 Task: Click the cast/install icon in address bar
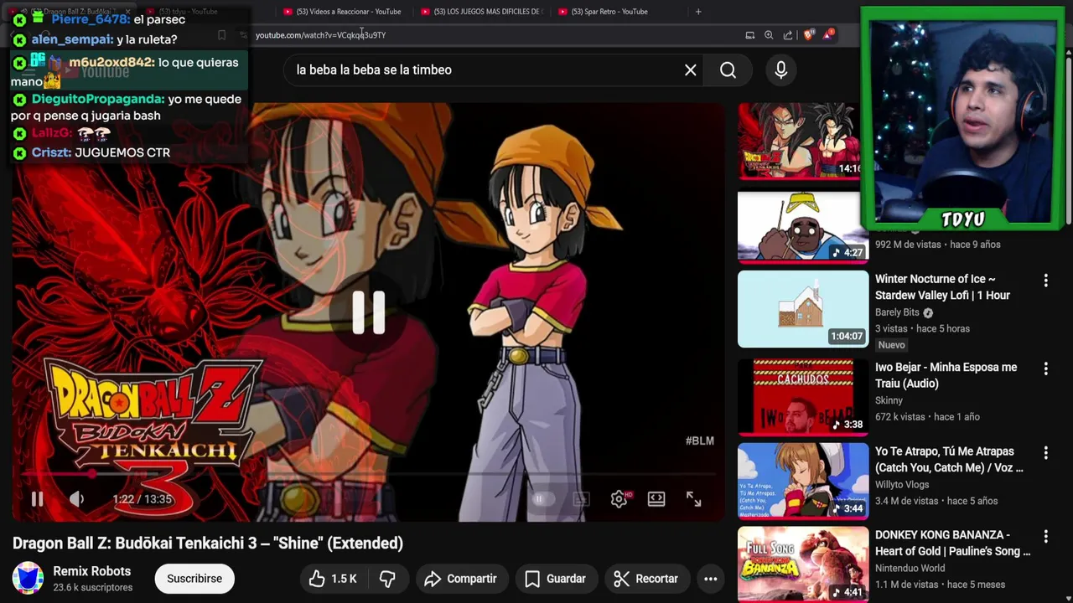point(749,35)
